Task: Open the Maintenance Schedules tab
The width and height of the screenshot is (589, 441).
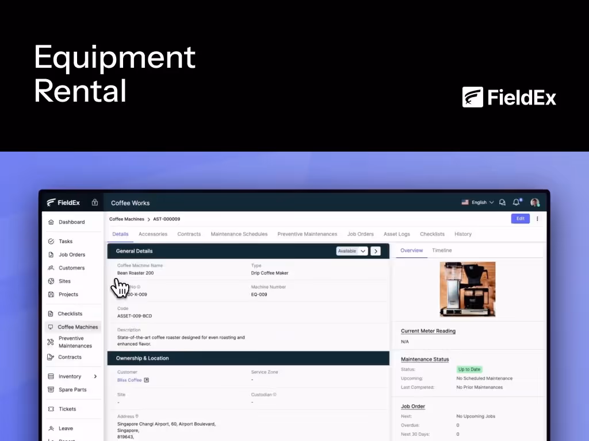Action: 239,234
